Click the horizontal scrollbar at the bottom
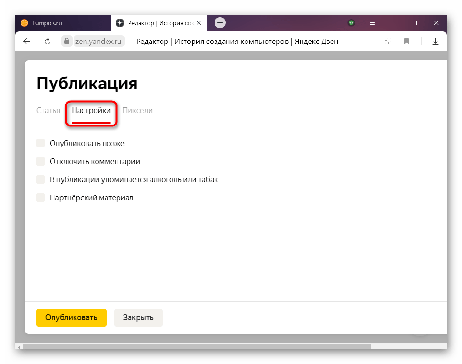This screenshot has width=462, height=364. point(197,346)
